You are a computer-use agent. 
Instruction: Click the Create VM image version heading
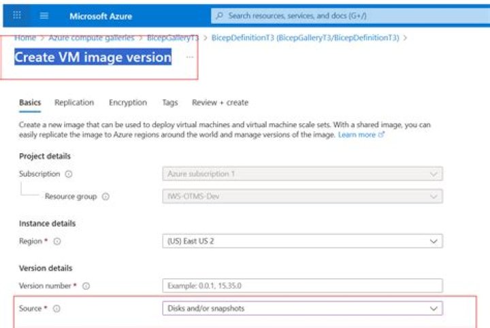pyautogui.click(x=93, y=57)
